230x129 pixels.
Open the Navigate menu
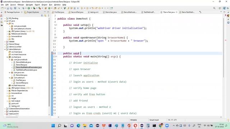click(x=29, y=5)
